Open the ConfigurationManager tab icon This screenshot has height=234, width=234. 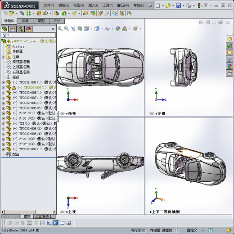[21, 29]
